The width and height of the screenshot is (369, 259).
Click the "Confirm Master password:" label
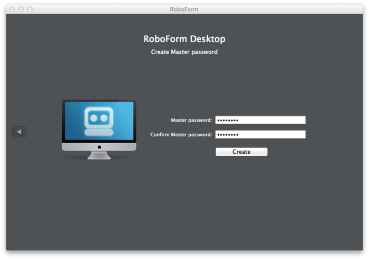(181, 135)
